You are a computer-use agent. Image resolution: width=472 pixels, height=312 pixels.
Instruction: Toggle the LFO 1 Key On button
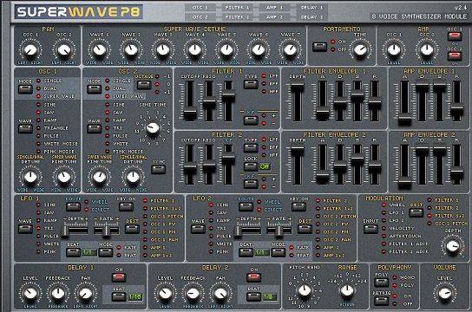(126, 206)
